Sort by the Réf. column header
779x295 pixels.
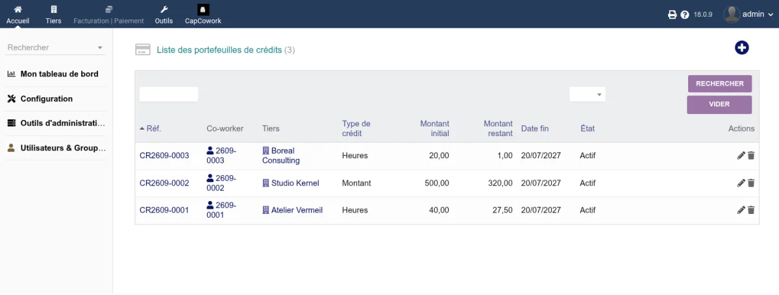point(154,128)
